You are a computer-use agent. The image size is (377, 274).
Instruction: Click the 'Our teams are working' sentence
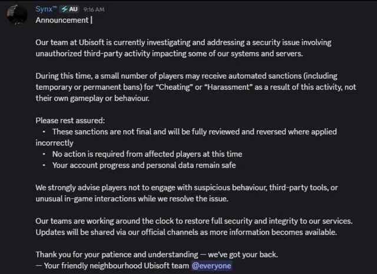pos(194,221)
